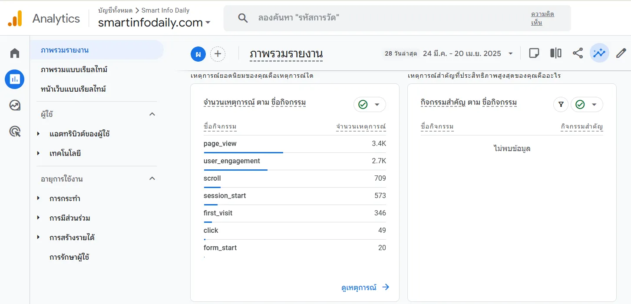The height and width of the screenshot is (304, 631).
Task: Click the compare columns icon
Action: tap(555, 53)
